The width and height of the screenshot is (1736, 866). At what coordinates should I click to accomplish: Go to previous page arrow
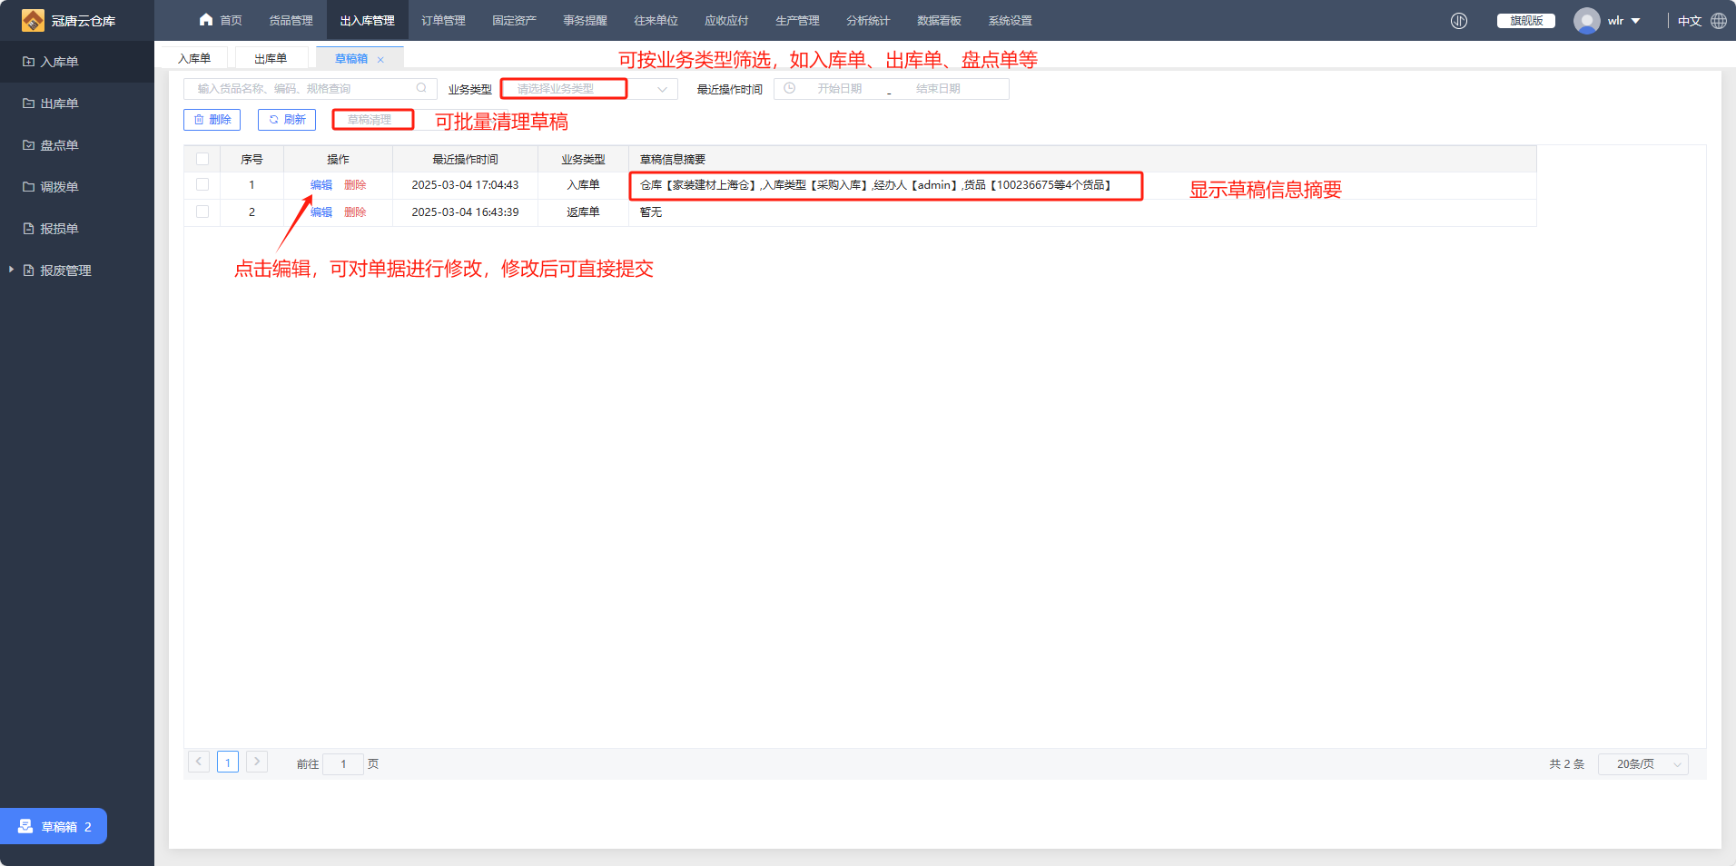tap(198, 762)
